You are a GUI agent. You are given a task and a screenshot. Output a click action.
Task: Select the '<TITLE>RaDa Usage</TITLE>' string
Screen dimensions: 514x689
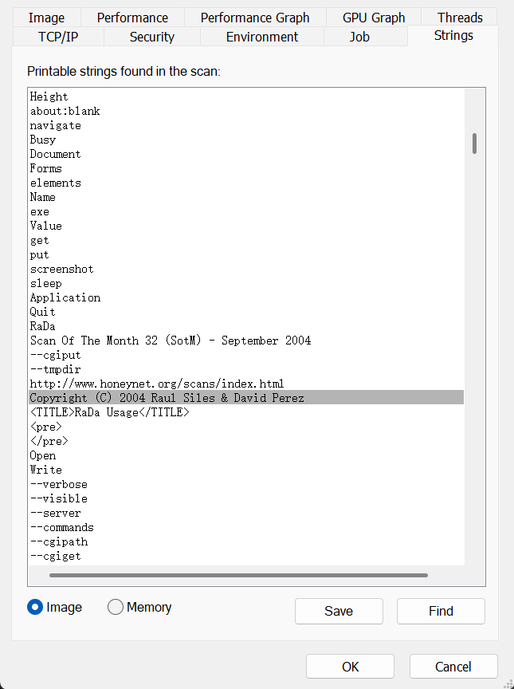click(246, 412)
